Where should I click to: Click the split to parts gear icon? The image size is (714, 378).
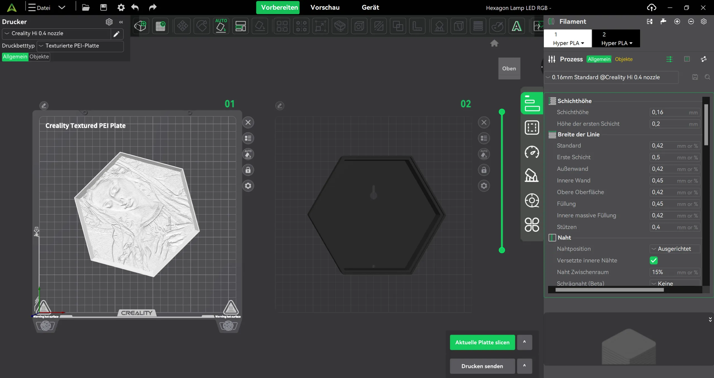[301, 26]
